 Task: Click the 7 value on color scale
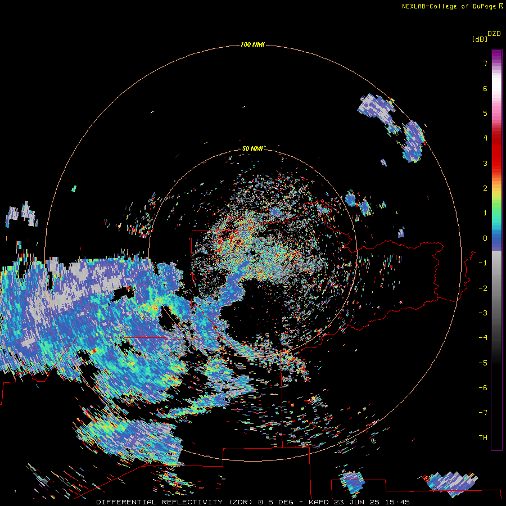coord(485,63)
